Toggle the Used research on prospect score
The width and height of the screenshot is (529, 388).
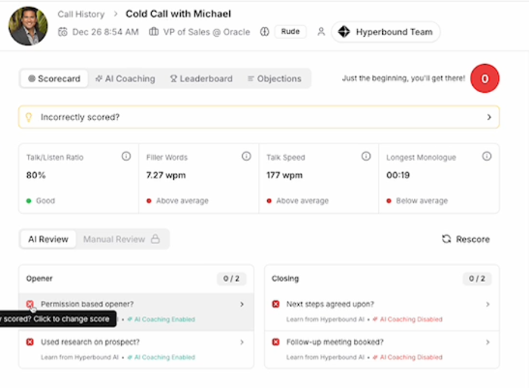(x=30, y=343)
